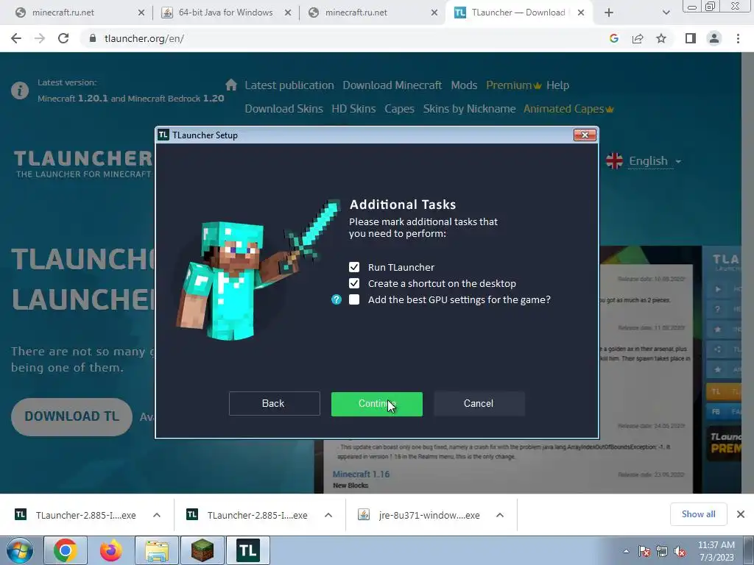Open the Mods menu item
This screenshot has width=754, height=565.
click(x=464, y=85)
